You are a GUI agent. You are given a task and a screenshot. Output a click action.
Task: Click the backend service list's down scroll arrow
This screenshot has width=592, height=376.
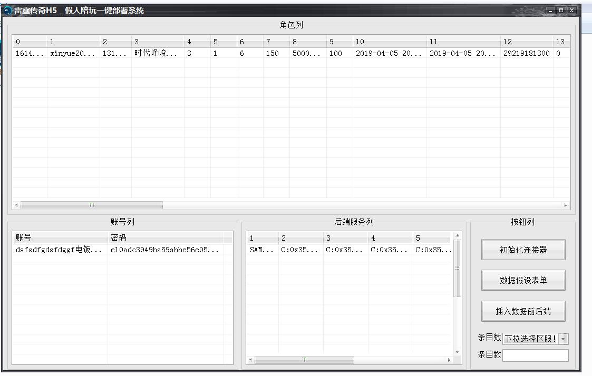pyautogui.click(x=457, y=352)
